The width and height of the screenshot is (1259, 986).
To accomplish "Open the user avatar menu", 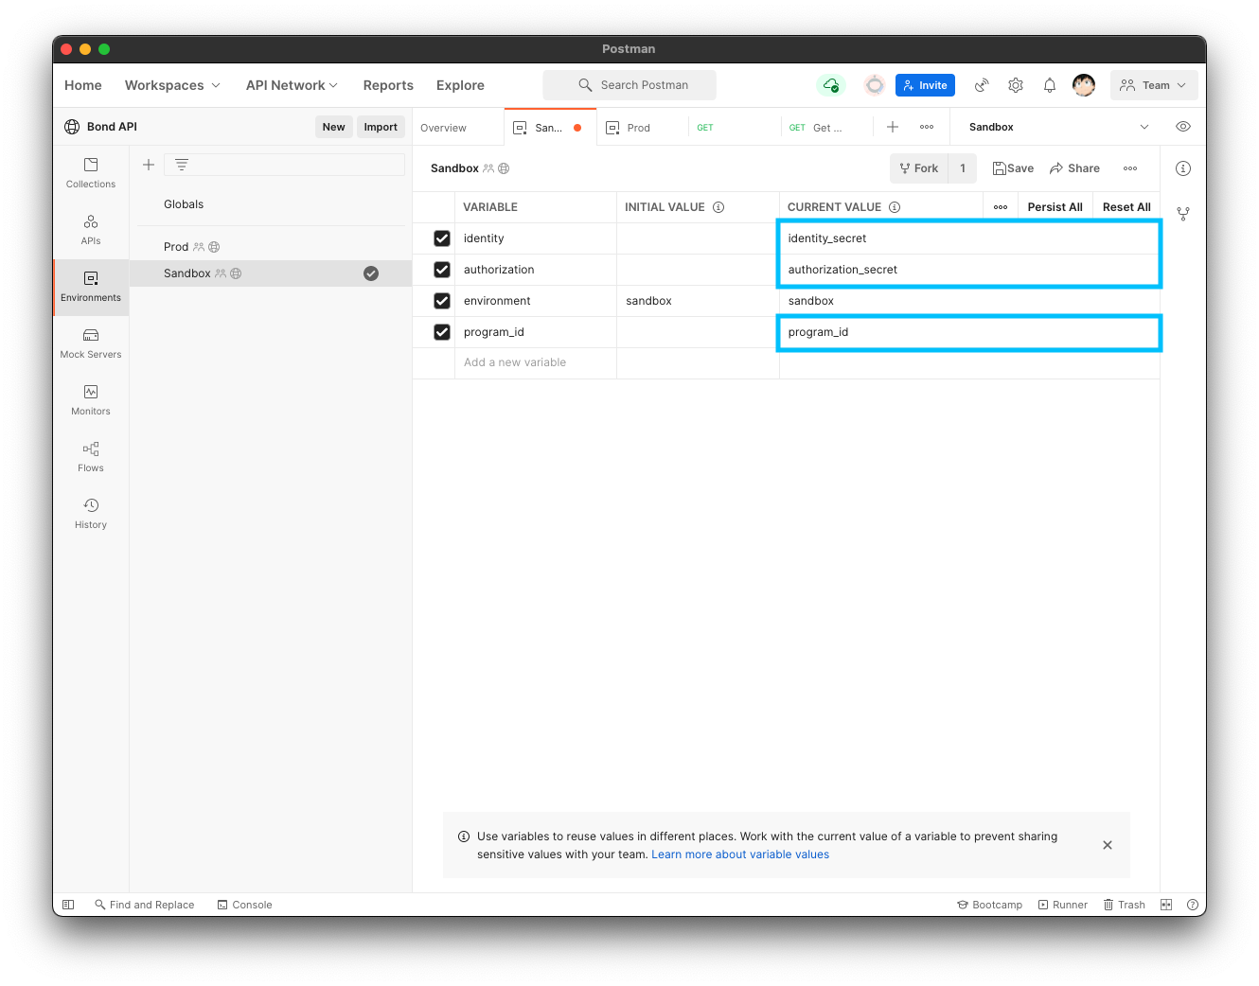I will coord(1084,85).
